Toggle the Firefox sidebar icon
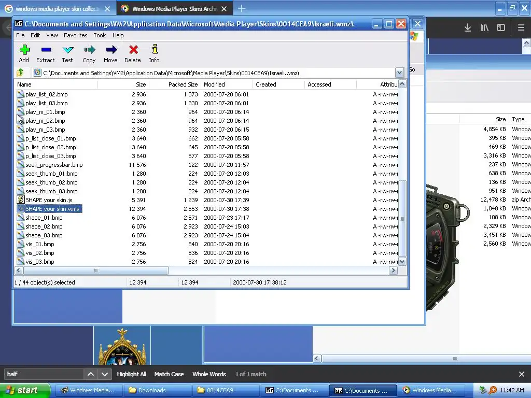The width and height of the screenshot is (531, 398). coord(501,27)
